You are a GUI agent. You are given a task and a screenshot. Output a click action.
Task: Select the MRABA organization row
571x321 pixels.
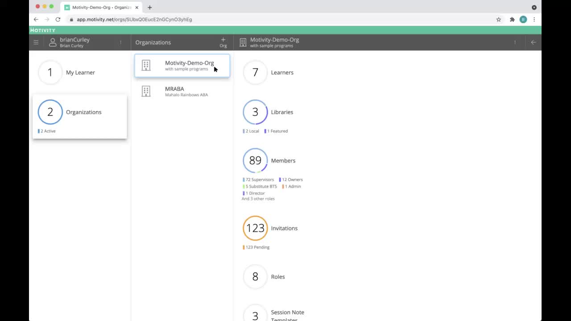[182, 91]
